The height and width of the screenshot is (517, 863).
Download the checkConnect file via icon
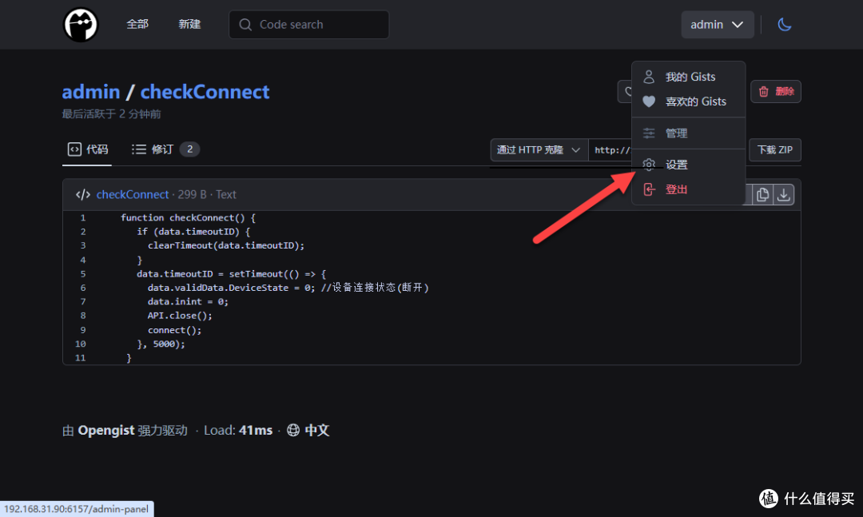783,194
